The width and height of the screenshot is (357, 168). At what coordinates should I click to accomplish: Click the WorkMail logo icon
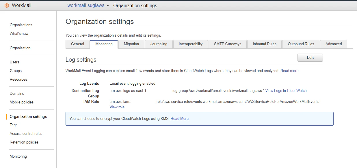coord(7,5)
